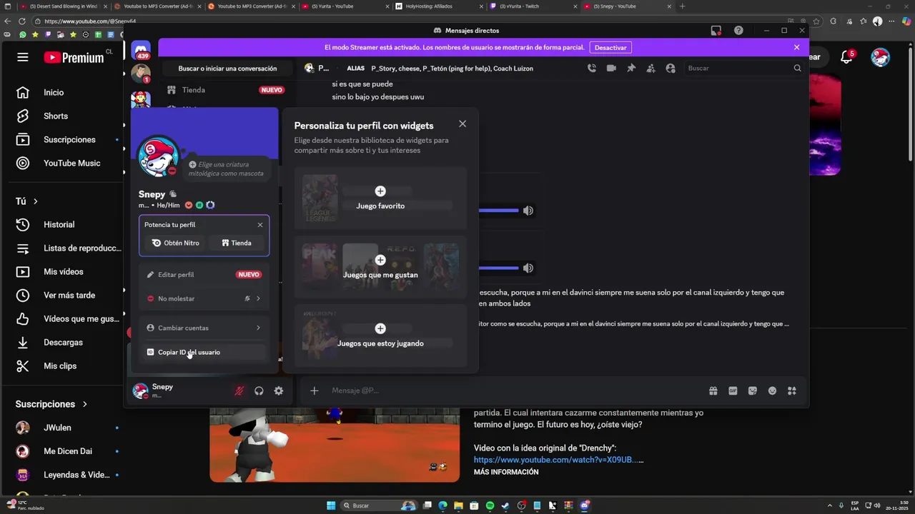The image size is (915, 514).
Task: Add Juegos que estoy jugando widget
Action: 380,335
